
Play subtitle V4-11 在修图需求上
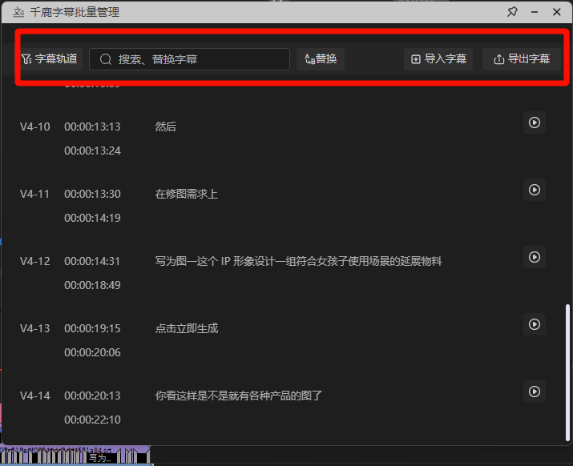(535, 190)
